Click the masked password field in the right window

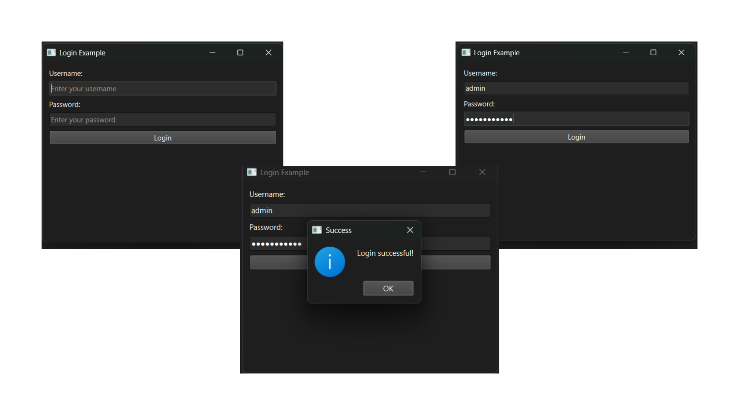tap(576, 119)
